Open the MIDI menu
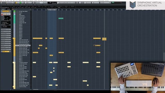 tap(14, 1)
